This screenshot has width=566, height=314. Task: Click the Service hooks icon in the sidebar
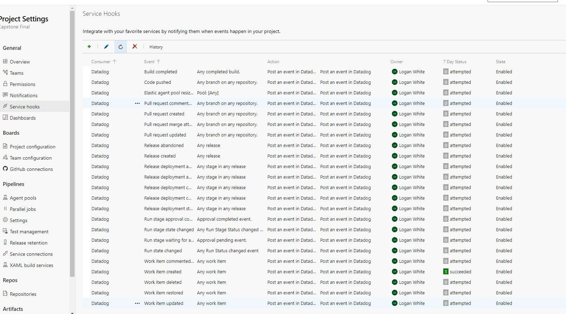(x=5, y=106)
